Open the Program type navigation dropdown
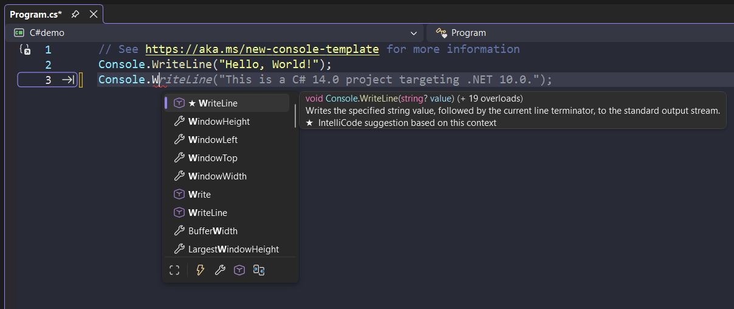734x309 pixels. click(580, 33)
